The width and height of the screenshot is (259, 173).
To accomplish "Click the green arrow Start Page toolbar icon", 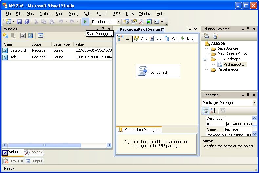I will pyautogui.click(x=149, y=22).
